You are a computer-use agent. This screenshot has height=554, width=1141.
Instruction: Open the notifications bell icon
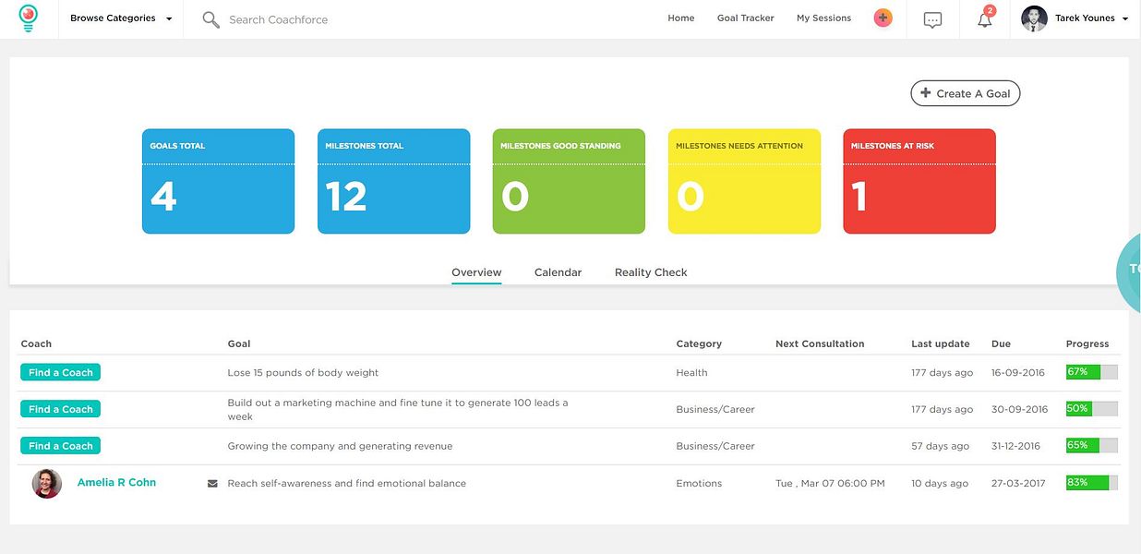click(985, 19)
